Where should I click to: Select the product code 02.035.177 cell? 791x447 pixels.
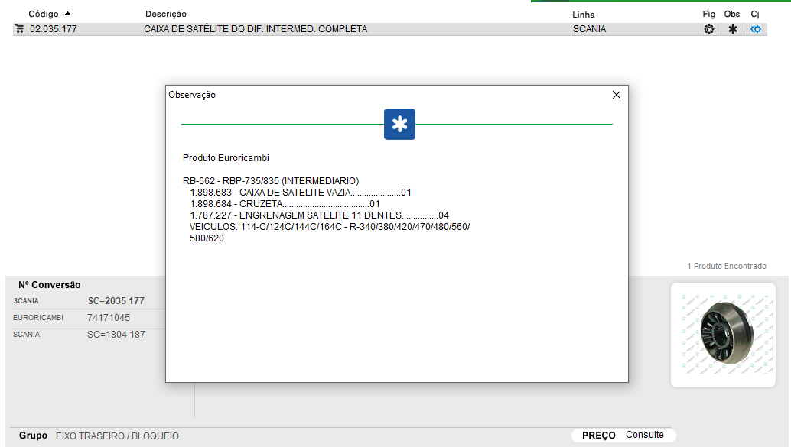(x=54, y=29)
